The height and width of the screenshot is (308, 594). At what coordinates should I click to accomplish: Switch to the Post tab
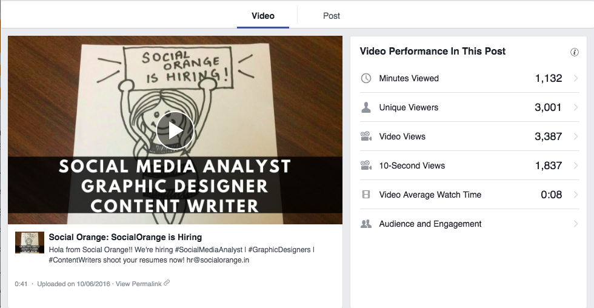(332, 16)
